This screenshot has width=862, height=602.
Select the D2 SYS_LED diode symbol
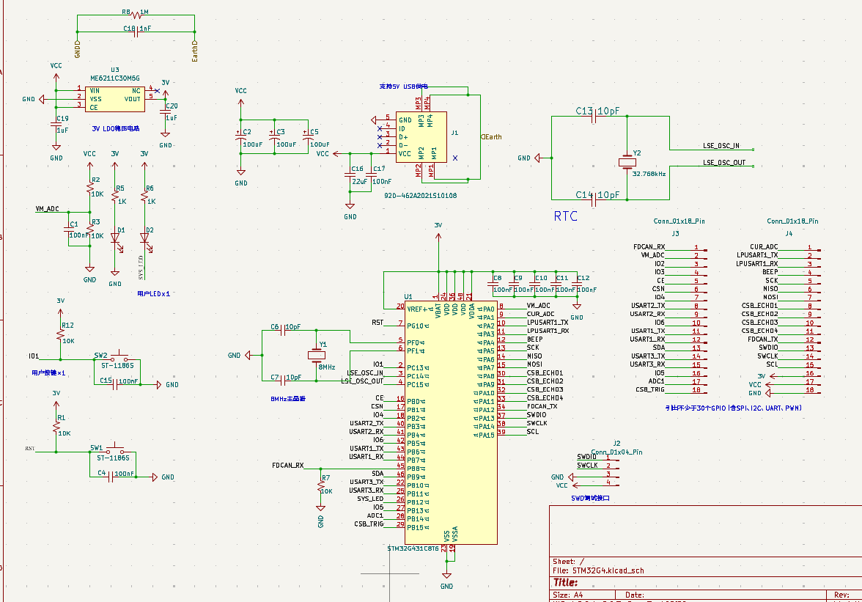[144, 238]
